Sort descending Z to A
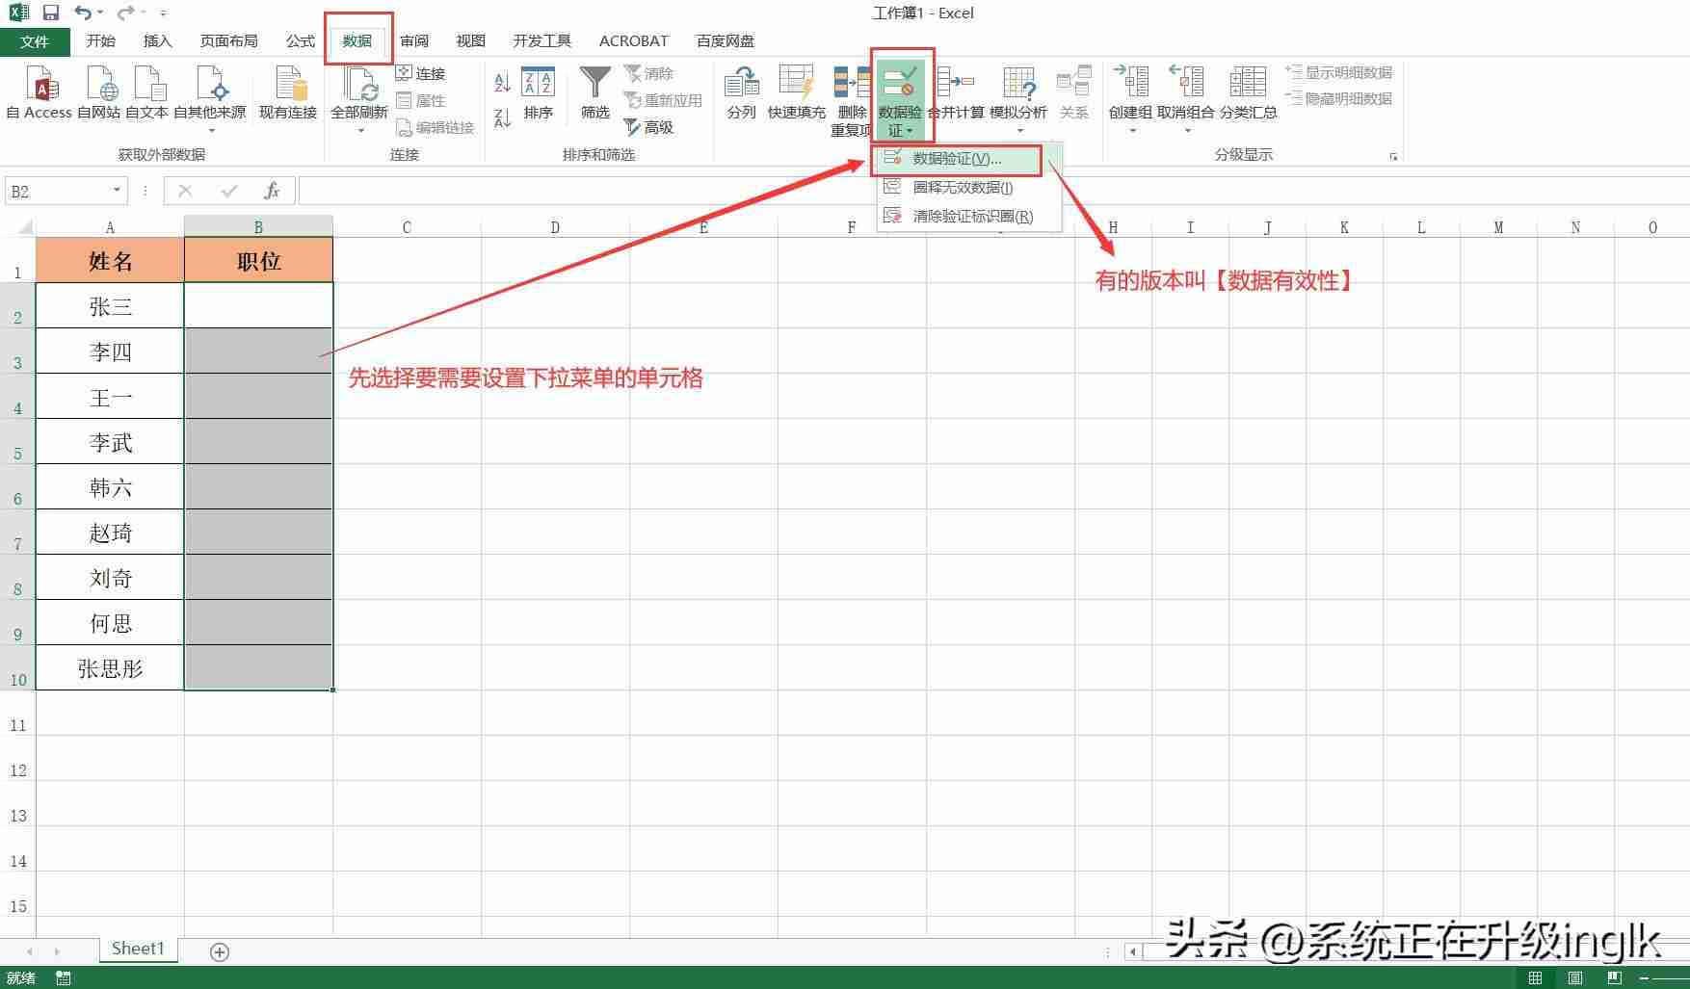1690x989 pixels. coord(502,118)
